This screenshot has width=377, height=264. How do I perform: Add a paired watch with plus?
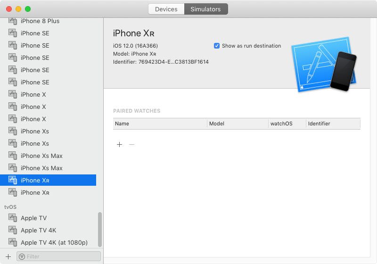120,145
